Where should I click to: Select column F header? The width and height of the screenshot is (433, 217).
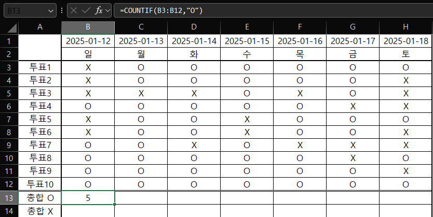coord(300,27)
